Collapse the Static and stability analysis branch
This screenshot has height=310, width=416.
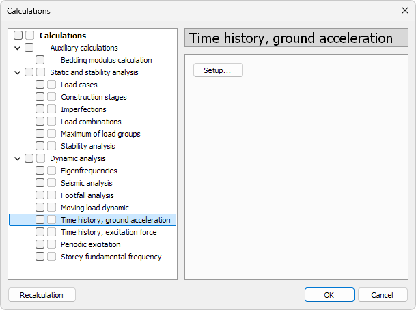click(x=18, y=72)
